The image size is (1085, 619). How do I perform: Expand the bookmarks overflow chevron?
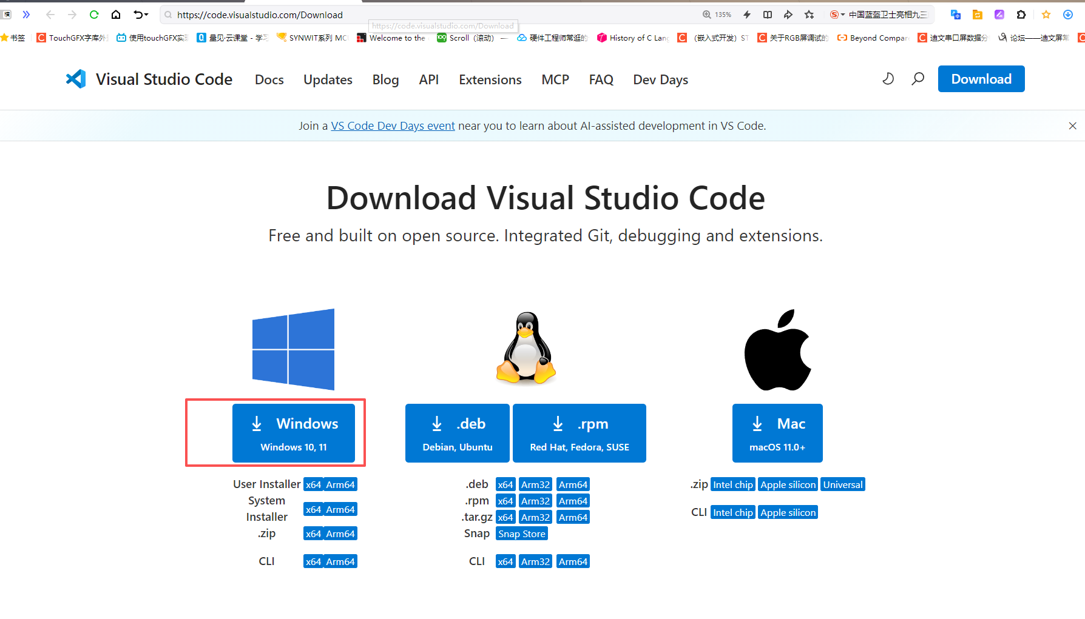coord(26,15)
